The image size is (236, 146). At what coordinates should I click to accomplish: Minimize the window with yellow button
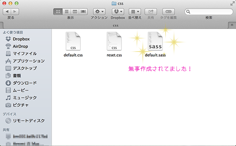coord(10,3)
